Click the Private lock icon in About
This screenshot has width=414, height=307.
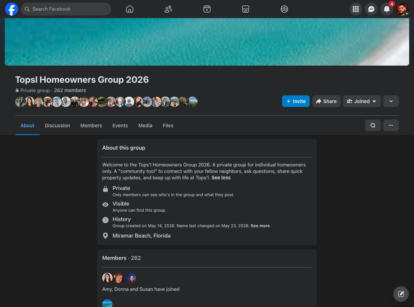click(x=105, y=189)
